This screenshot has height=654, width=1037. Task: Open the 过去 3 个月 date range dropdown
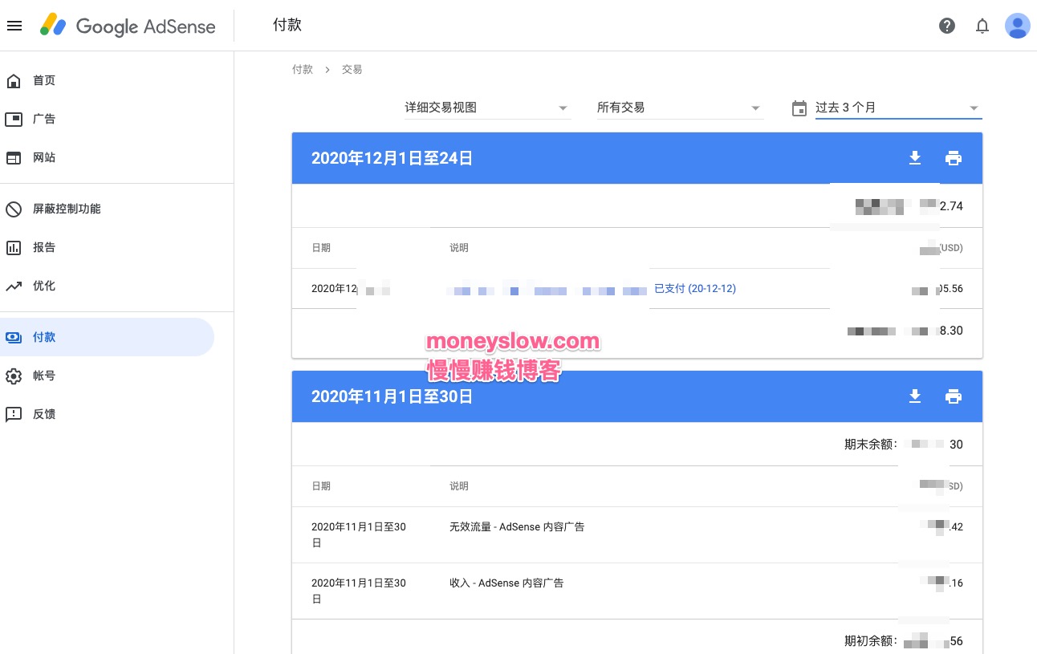coord(899,108)
